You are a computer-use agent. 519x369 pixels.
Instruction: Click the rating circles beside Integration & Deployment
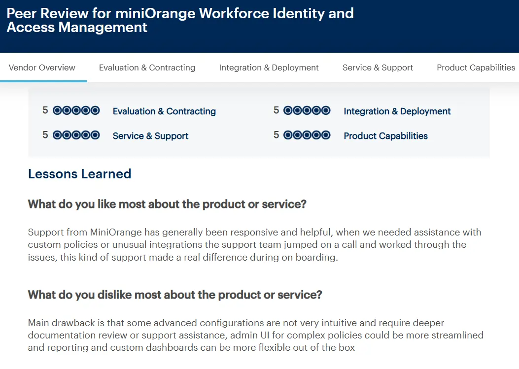[307, 110]
